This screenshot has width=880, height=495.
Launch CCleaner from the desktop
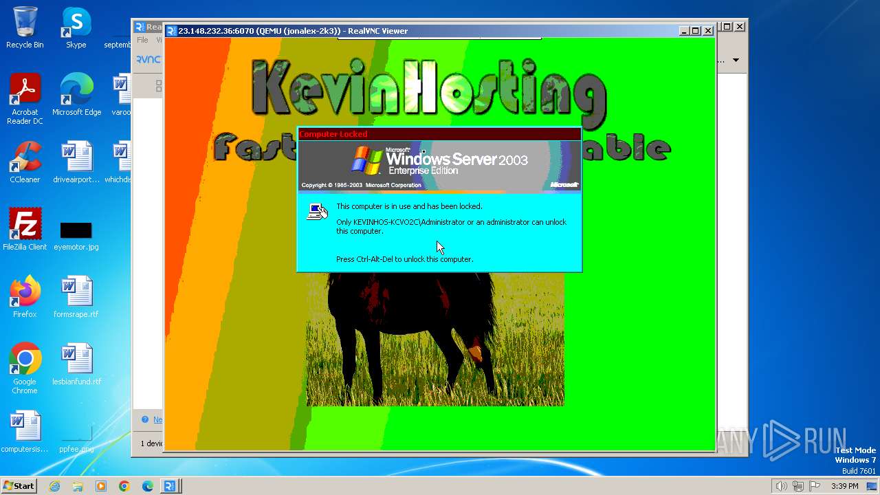click(x=25, y=162)
